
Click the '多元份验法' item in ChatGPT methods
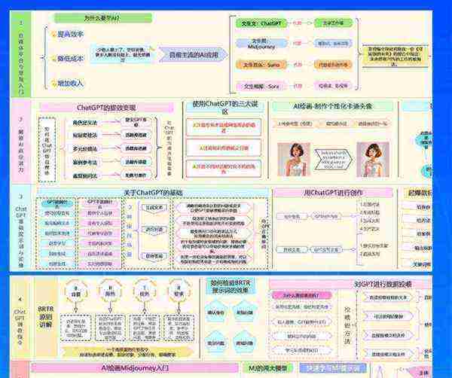pyautogui.click(x=84, y=149)
